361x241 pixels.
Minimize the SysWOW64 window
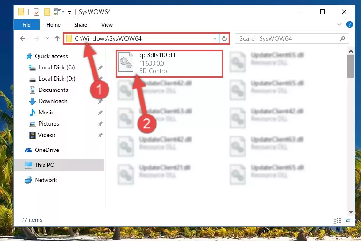(301, 12)
